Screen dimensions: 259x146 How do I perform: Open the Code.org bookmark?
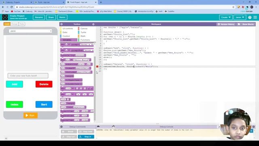[x=28, y=11]
